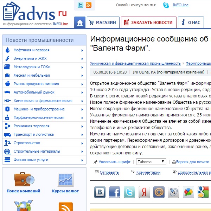The width and height of the screenshot is (211, 211).
Task: Click the Новости промышленности panel header
Action: coord(44,40)
